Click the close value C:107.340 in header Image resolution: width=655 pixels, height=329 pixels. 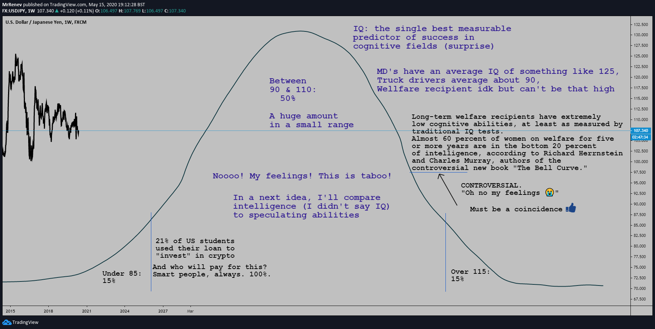pos(175,11)
